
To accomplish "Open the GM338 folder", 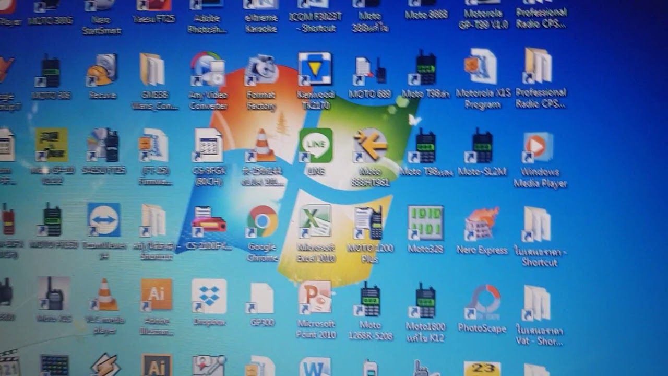I will coord(153,69).
